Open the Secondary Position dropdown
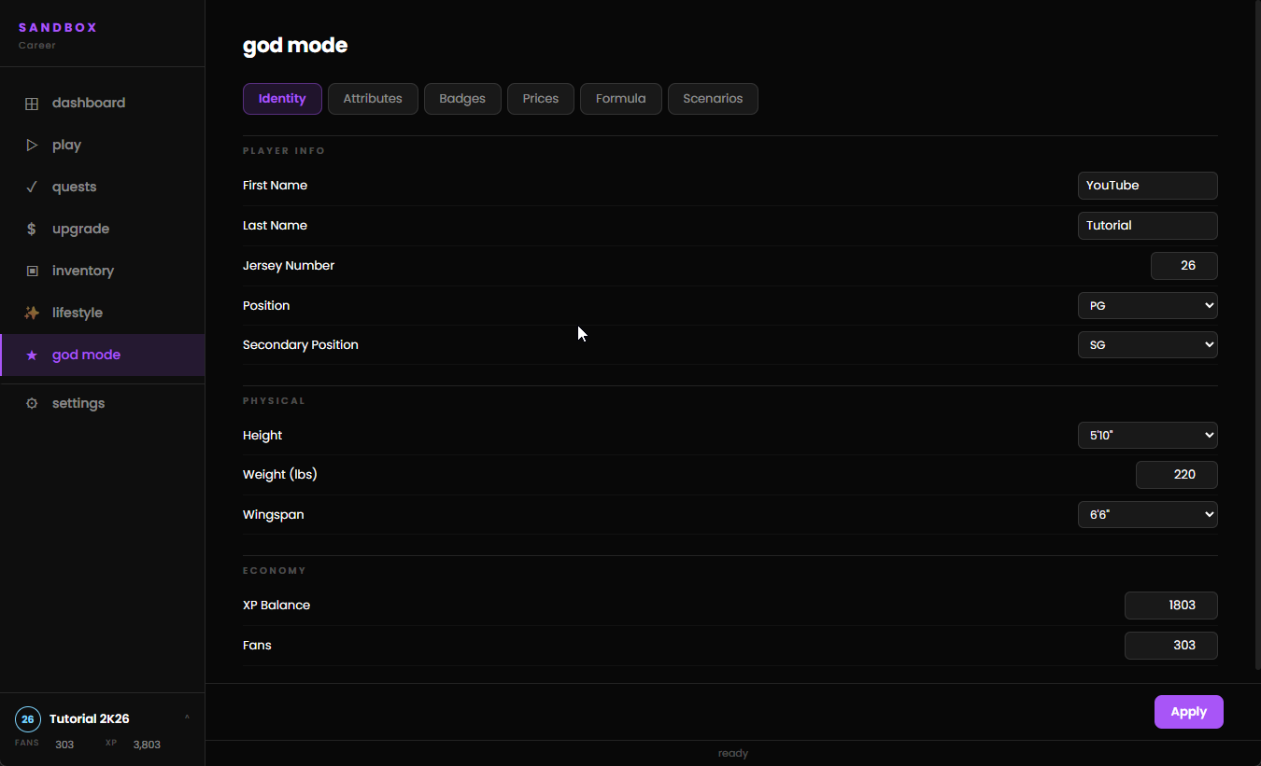 click(1147, 344)
